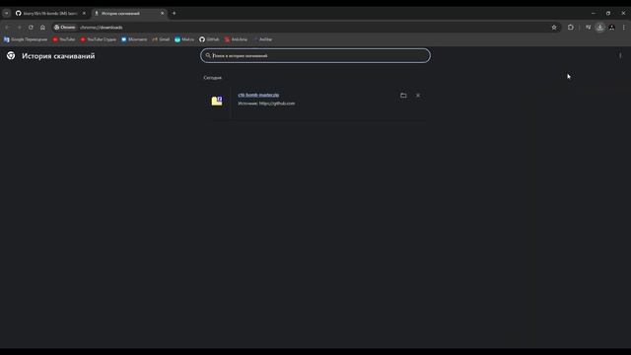The height and width of the screenshot is (355, 631).
Task: Remove the zip download from list
Action: [x=418, y=96]
